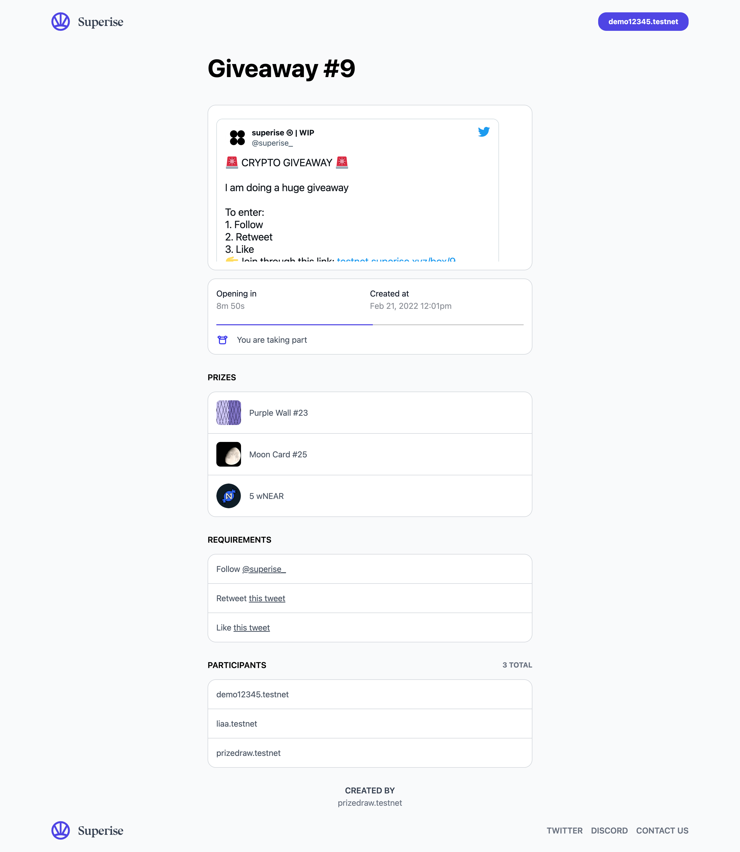Click the Superise wordmark in header

tap(100, 22)
